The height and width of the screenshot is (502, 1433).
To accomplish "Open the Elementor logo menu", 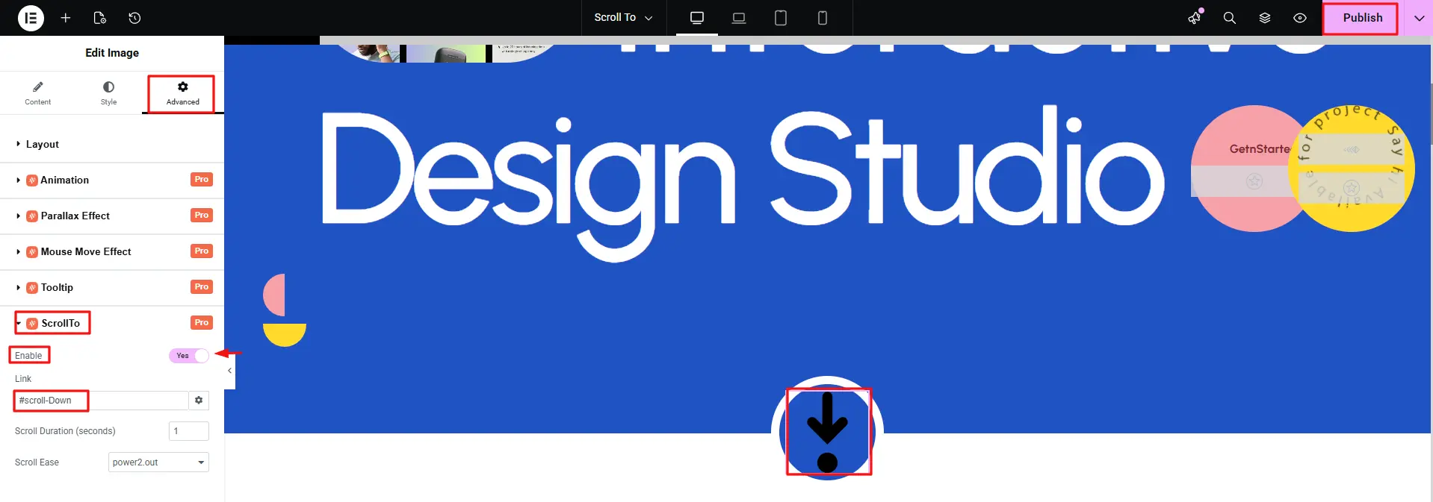I will [x=31, y=18].
